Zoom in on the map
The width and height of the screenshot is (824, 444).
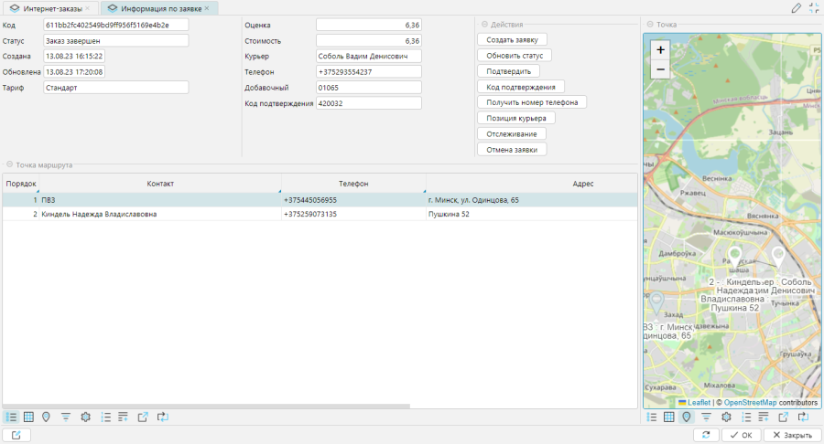660,51
